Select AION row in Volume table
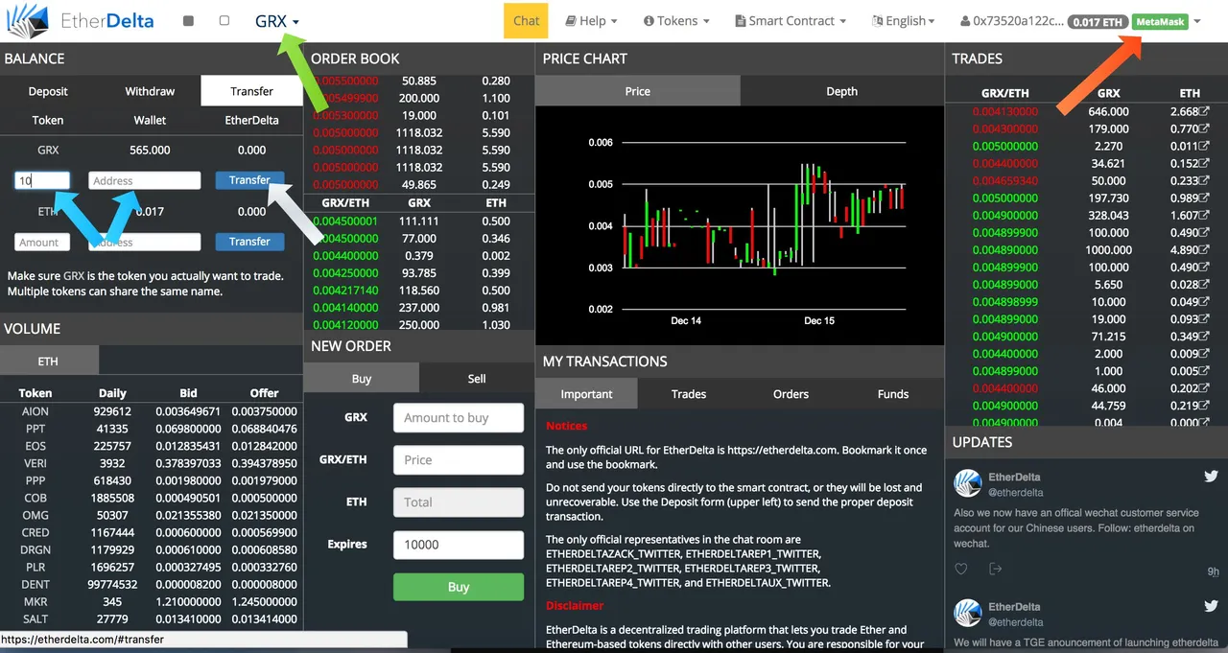This screenshot has width=1228, height=653. (x=151, y=411)
